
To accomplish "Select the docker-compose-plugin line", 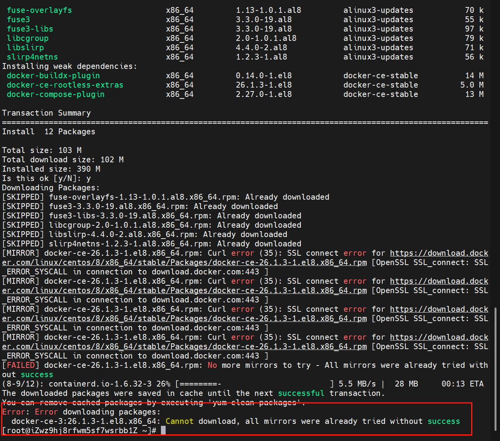I will click(55, 94).
